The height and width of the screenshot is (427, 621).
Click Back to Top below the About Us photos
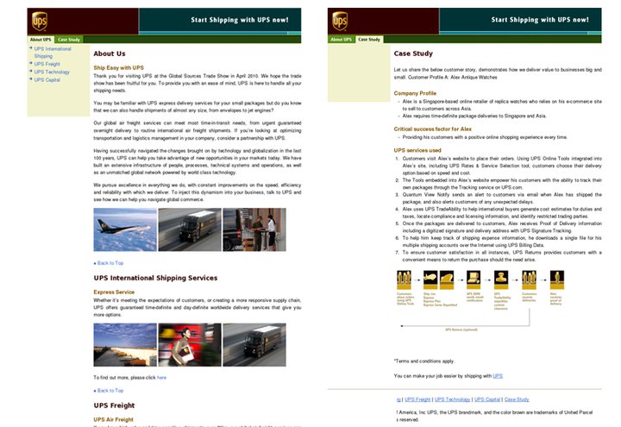[x=110, y=263]
